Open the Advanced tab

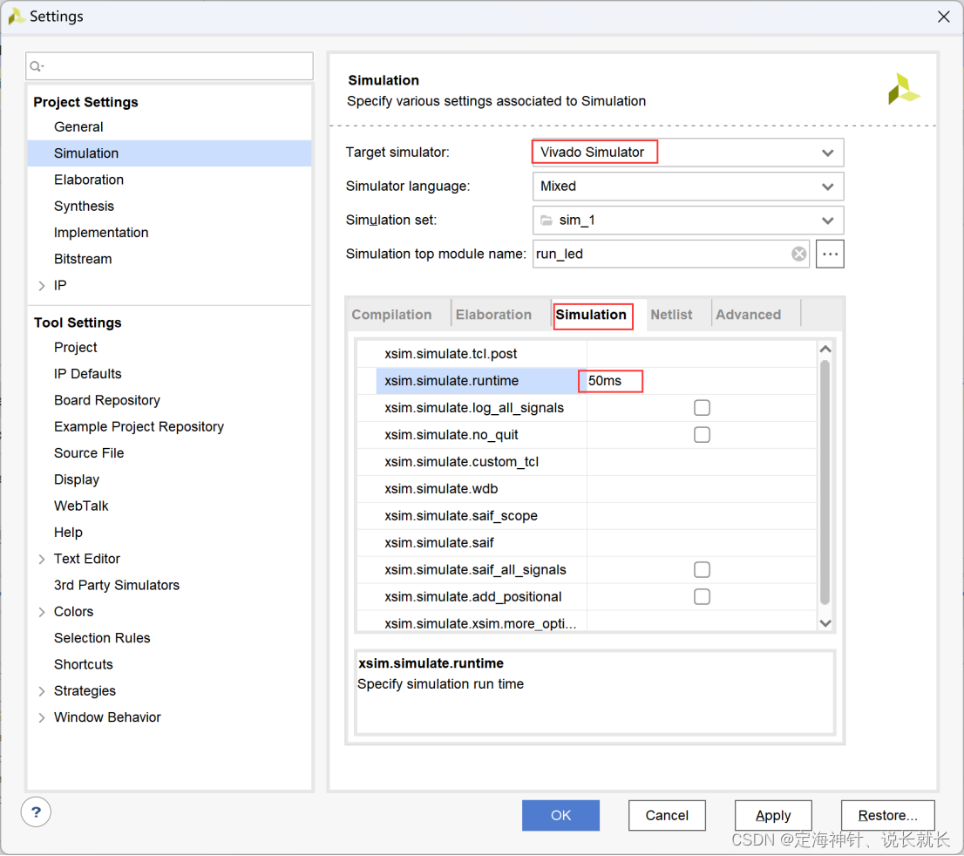click(748, 315)
